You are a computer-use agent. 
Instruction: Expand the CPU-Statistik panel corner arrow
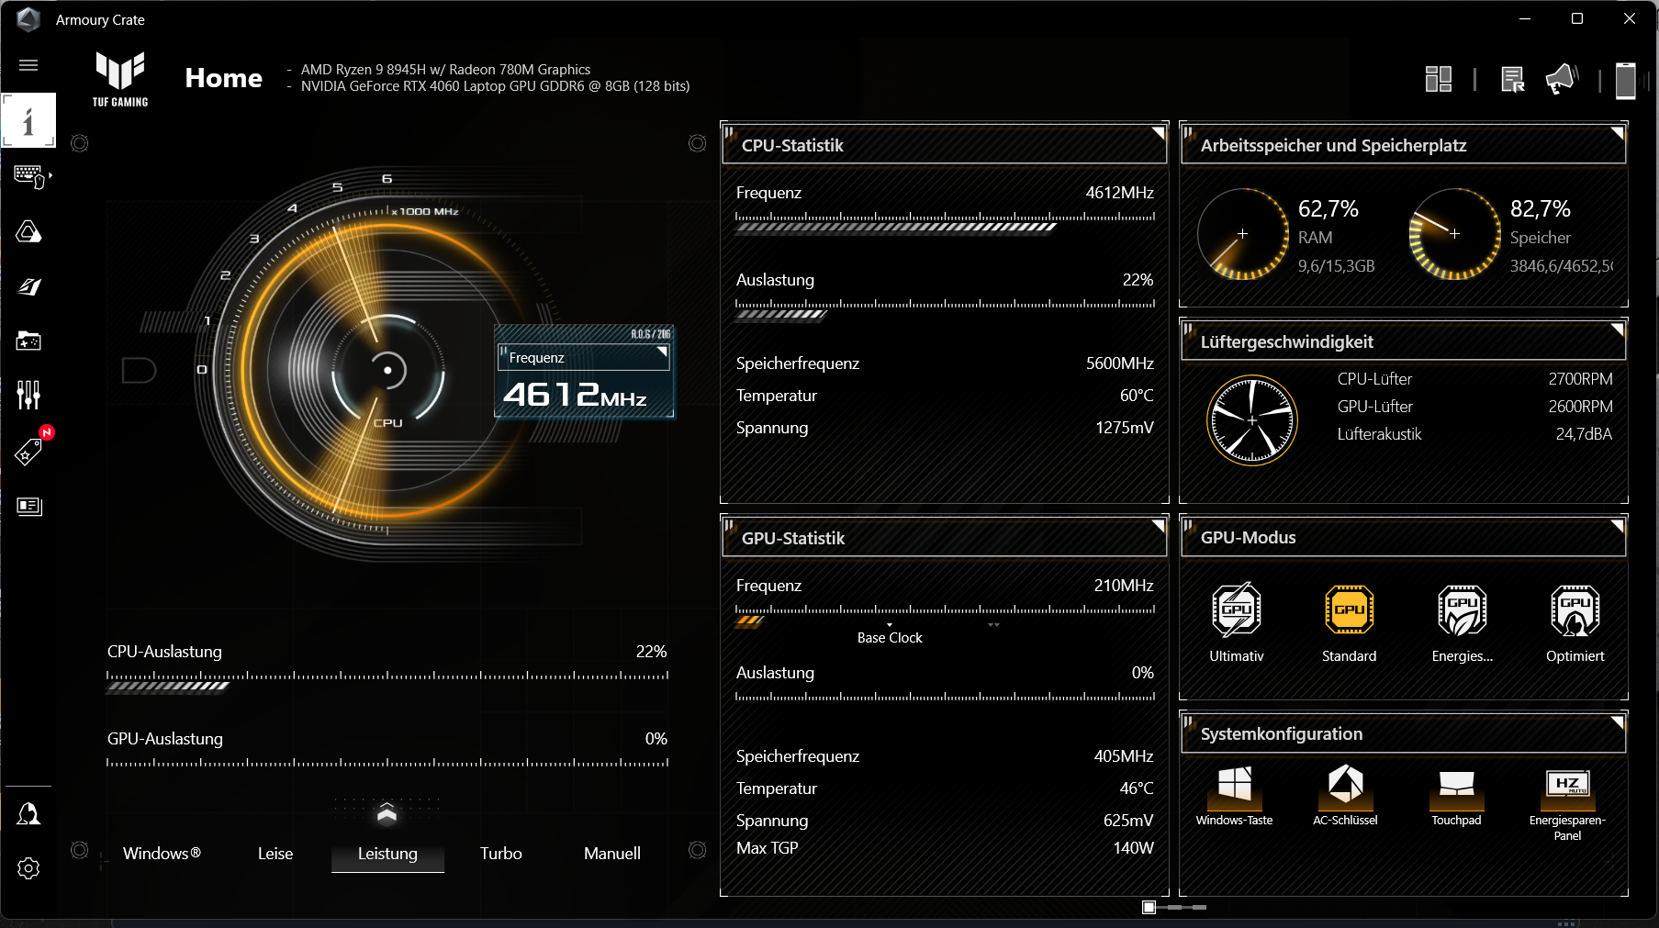[x=1158, y=133]
